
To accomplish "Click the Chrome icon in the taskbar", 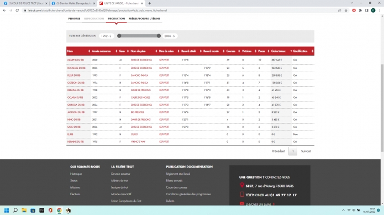I will (59, 210).
